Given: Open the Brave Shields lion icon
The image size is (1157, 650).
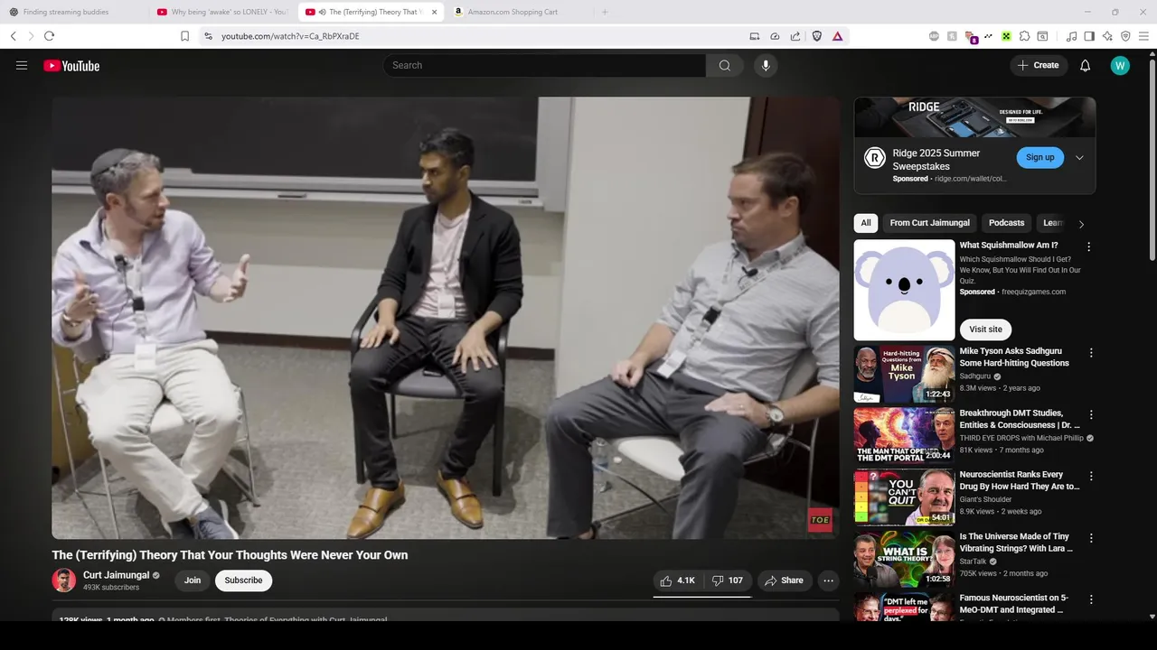Looking at the screenshot, I should (x=816, y=36).
